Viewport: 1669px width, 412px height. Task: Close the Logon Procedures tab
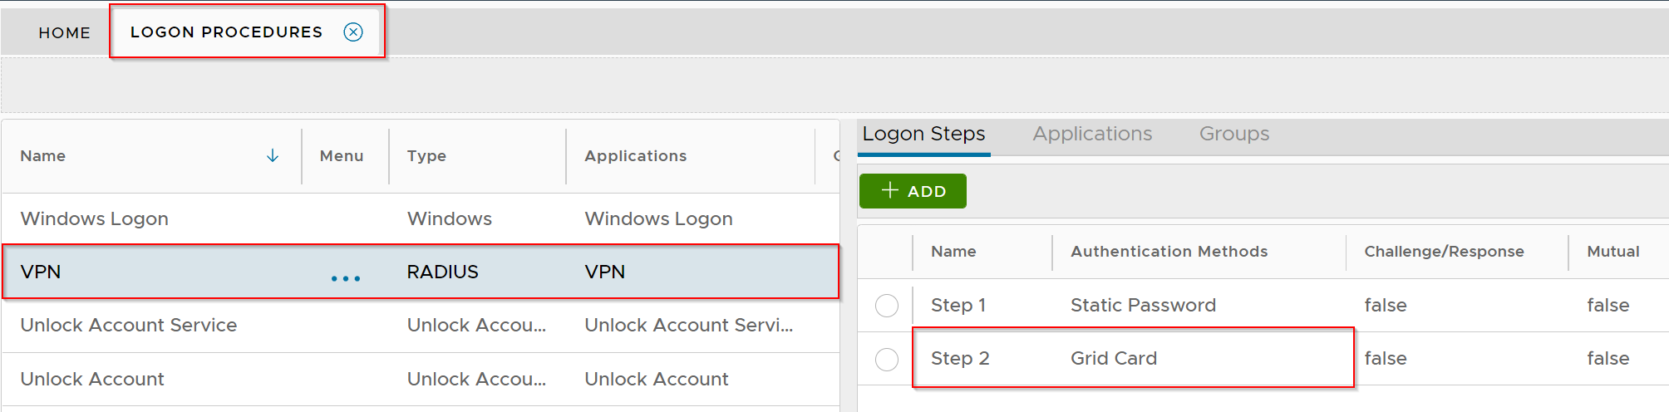[353, 32]
